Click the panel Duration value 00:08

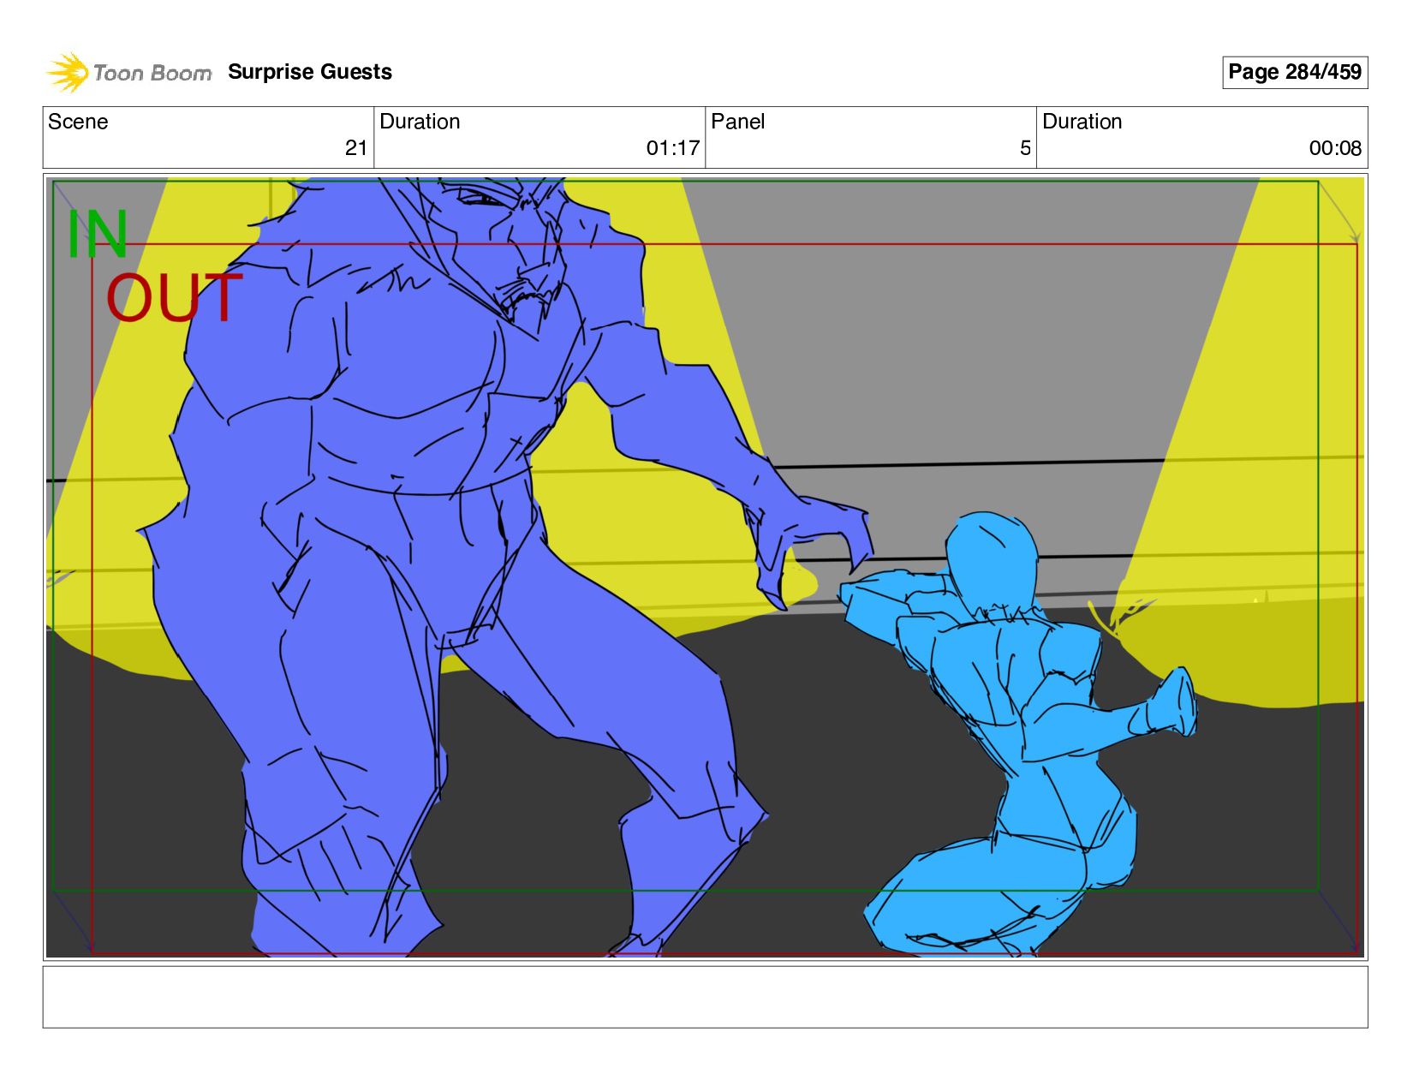(1334, 148)
